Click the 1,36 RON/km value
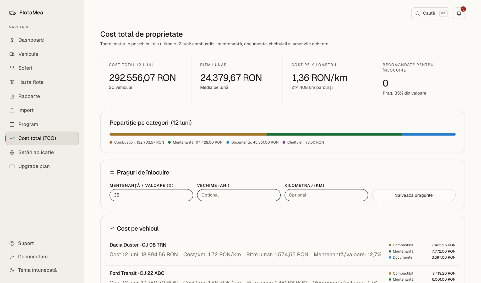 point(319,78)
